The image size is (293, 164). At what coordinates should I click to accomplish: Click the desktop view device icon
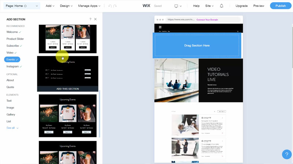pyautogui.click(x=176, y=6)
